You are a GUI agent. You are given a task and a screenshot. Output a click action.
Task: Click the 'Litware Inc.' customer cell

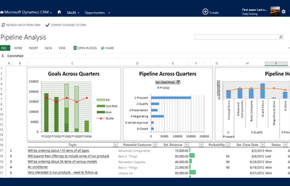coord(126,173)
